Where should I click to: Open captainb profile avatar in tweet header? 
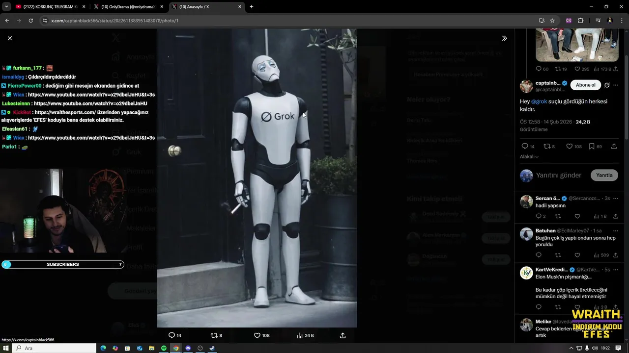pyautogui.click(x=526, y=86)
